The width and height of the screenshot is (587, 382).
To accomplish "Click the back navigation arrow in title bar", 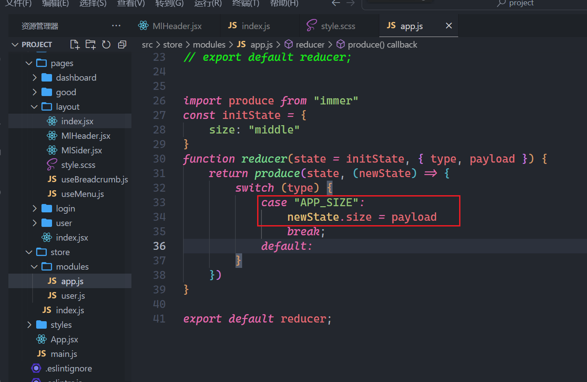I will [x=336, y=3].
